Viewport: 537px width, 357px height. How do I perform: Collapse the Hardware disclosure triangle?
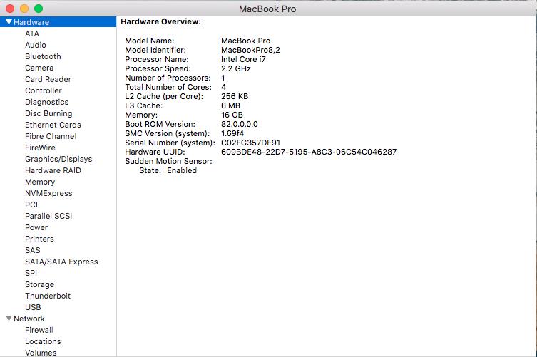(9, 22)
